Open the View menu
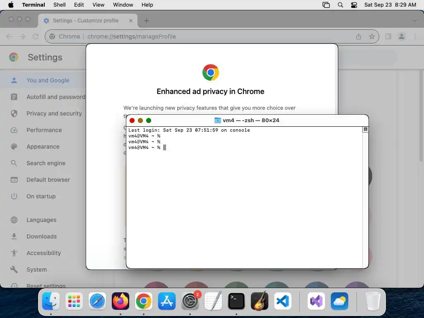This screenshot has height=318, width=424. tap(99, 5)
